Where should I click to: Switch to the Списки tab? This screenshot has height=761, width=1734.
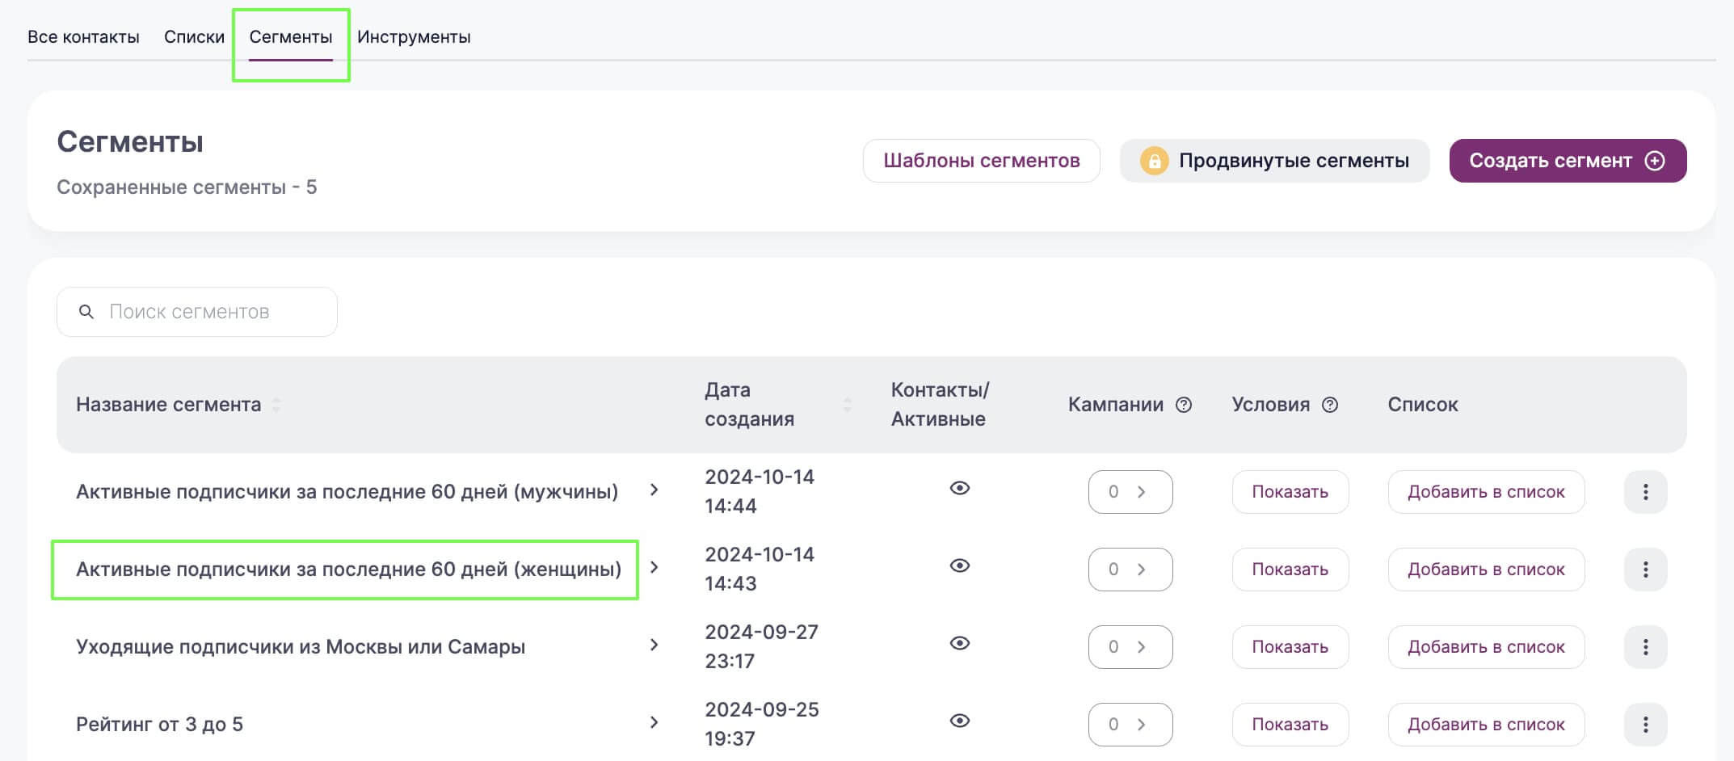pos(194,37)
